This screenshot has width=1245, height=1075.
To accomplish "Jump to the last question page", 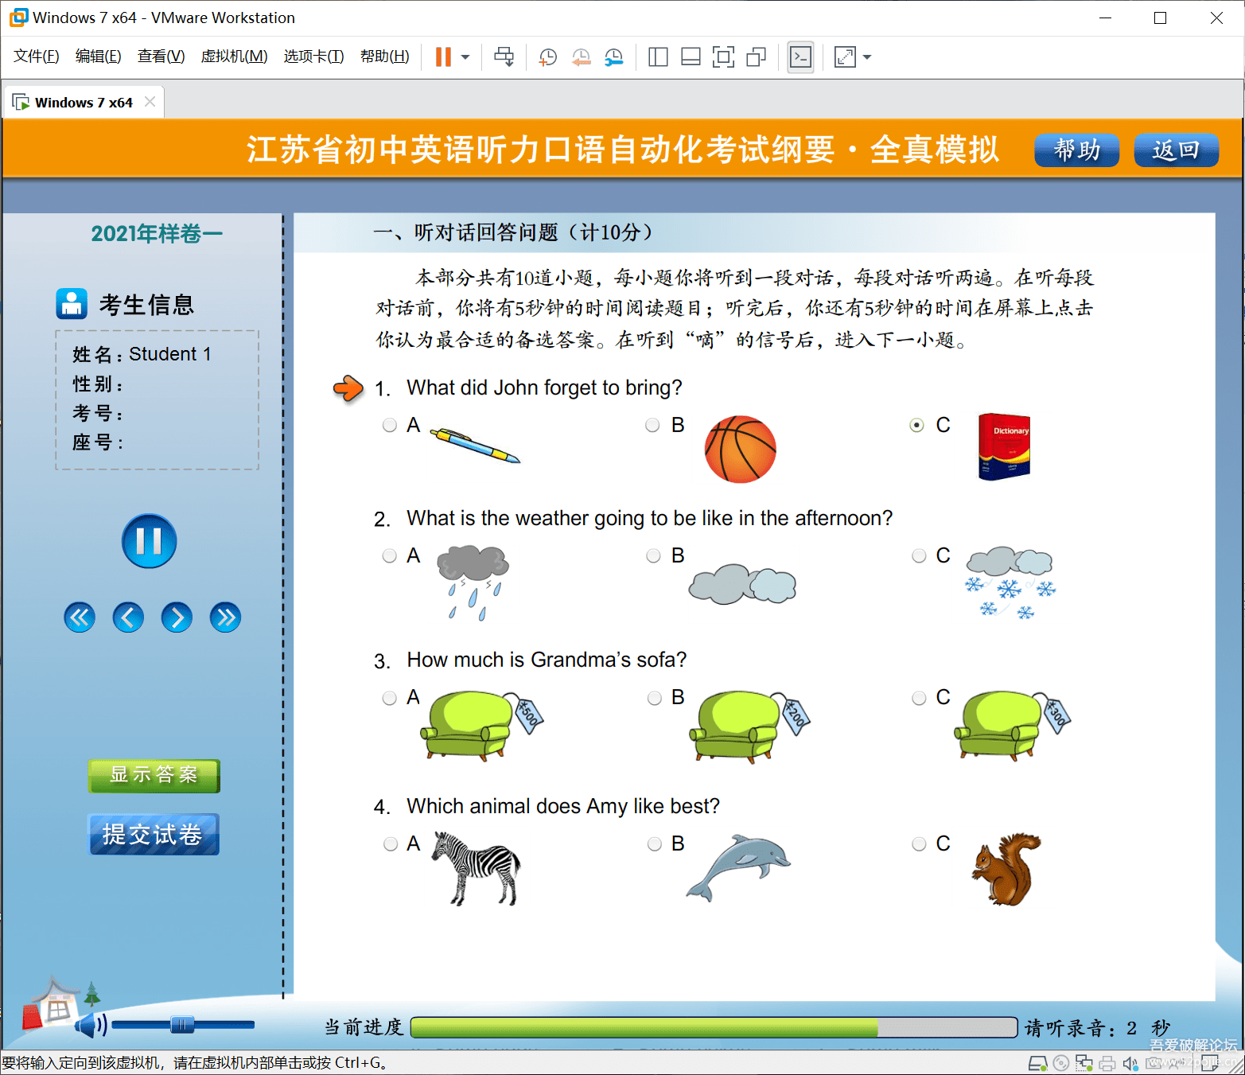I will coord(225,617).
